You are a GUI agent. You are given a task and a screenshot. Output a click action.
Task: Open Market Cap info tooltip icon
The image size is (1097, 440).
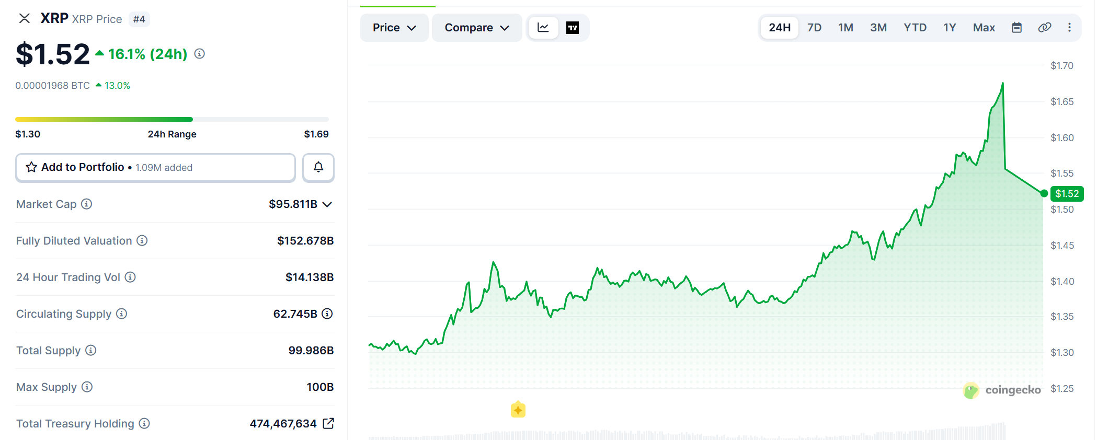point(87,204)
